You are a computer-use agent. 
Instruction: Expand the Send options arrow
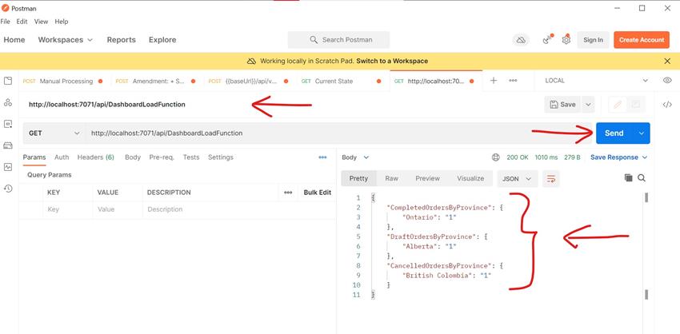[642, 133]
